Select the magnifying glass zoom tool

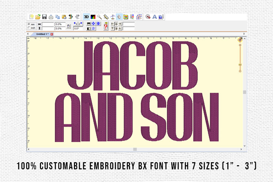pyautogui.click(x=99, y=17)
